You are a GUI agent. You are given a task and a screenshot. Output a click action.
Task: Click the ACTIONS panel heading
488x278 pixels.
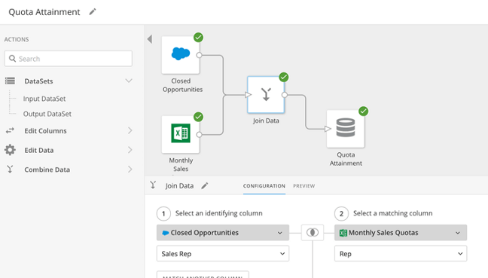point(17,39)
